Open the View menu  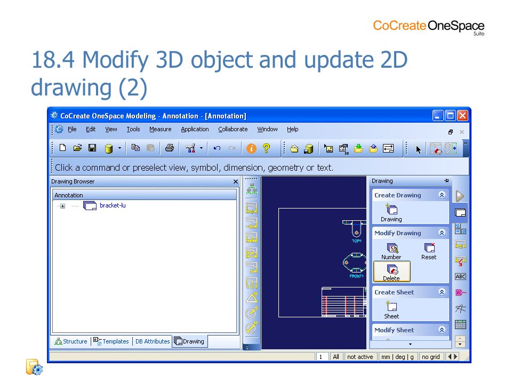(111, 129)
